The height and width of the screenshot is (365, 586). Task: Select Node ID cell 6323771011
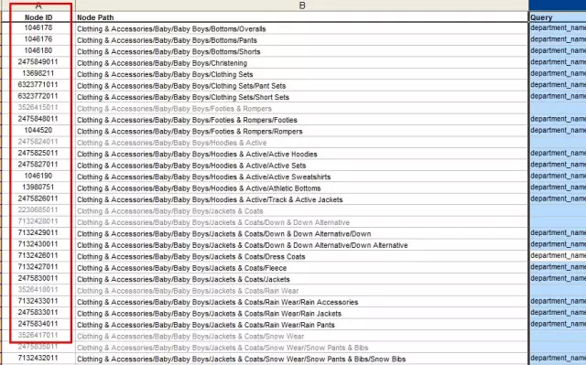(x=38, y=85)
